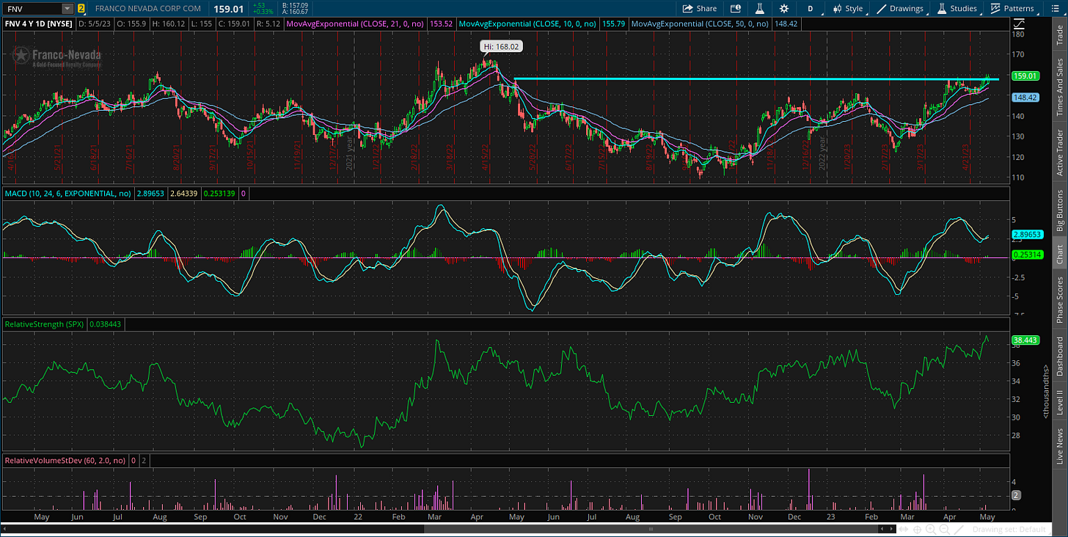Click the list menu icon at toolbar end

tap(1054, 9)
